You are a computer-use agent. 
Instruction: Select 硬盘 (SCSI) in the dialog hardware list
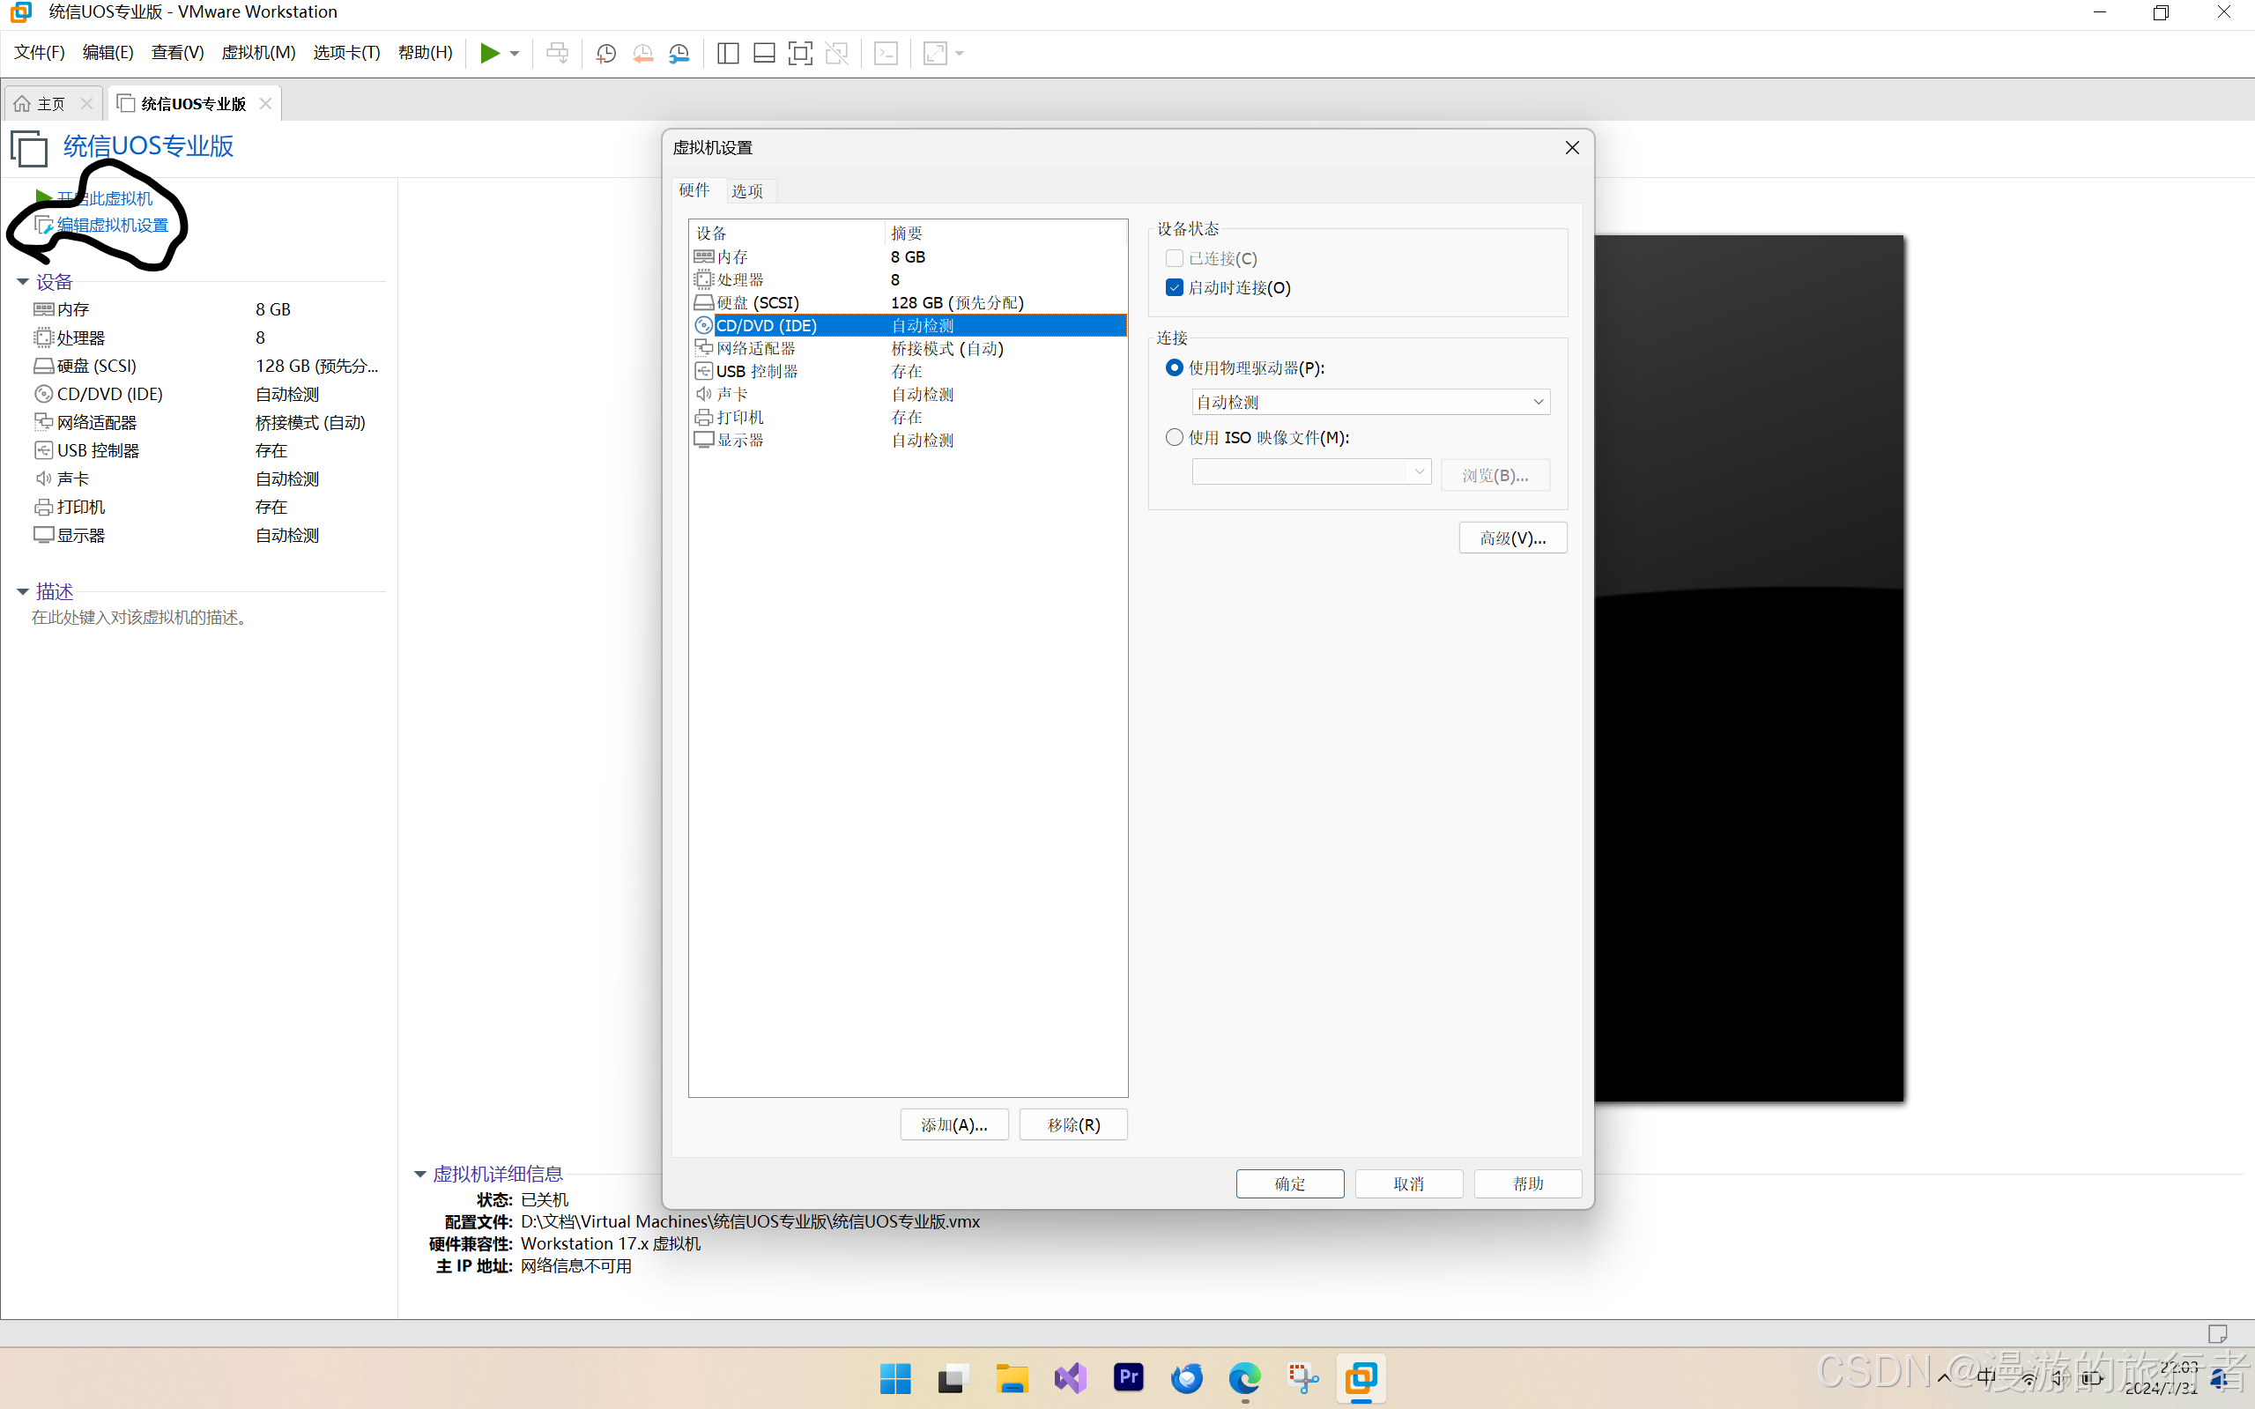coord(909,303)
